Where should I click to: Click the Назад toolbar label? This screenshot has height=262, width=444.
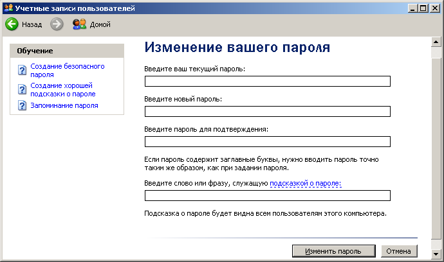pos(32,24)
